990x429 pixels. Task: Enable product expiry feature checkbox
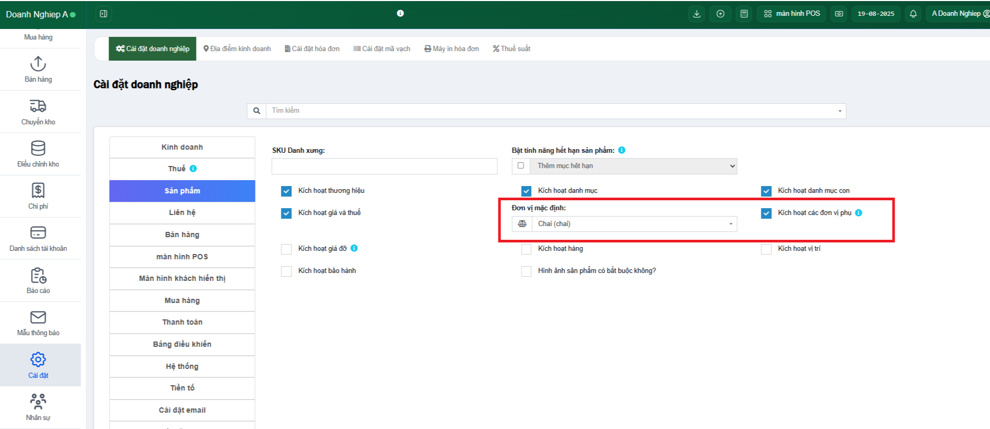click(x=521, y=165)
